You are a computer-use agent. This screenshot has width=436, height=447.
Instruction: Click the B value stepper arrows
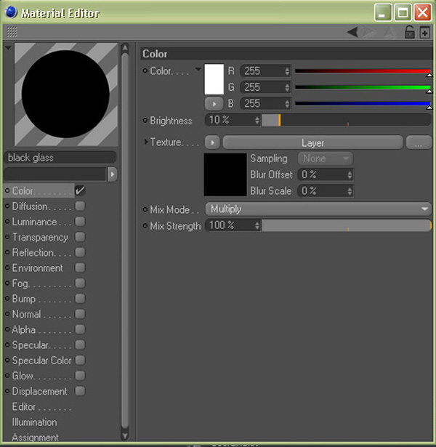287,103
